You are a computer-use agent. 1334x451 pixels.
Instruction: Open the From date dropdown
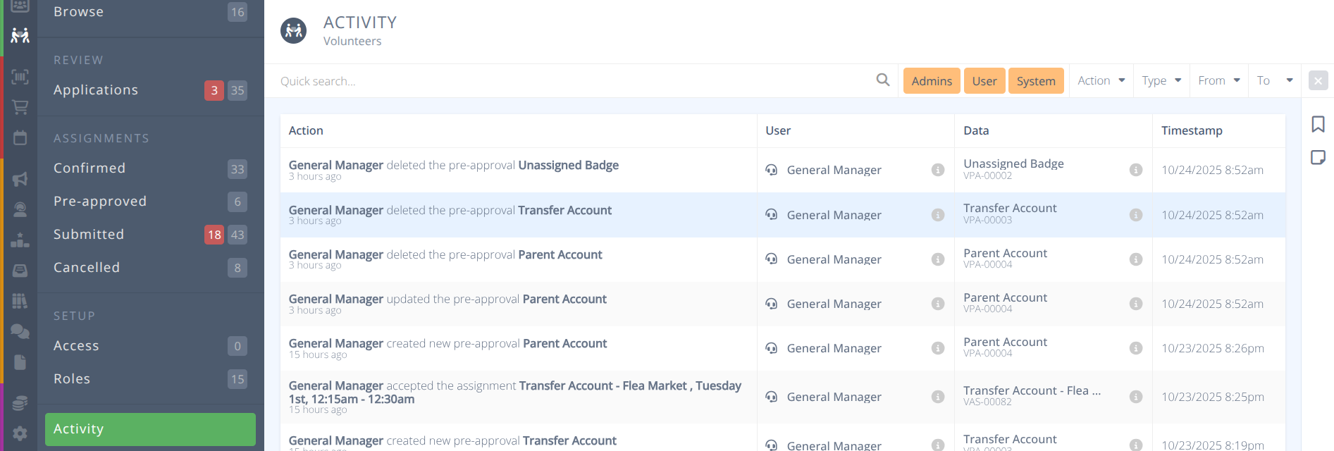pos(1218,81)
